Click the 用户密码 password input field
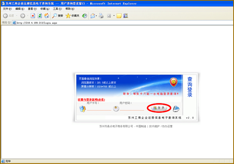 click(132, 109)
